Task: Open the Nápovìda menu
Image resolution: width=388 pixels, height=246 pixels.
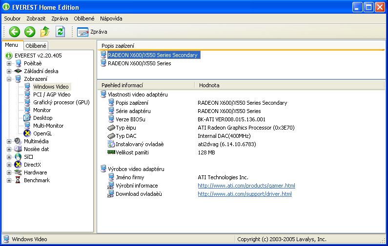Action: coord(111,19)
